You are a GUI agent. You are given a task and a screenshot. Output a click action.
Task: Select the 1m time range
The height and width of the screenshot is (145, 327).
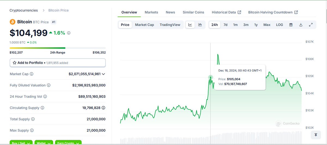(235, 25)
